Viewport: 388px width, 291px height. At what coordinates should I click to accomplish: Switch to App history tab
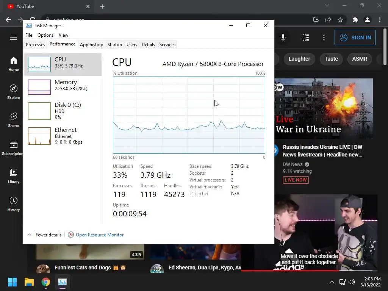point(91,45)
